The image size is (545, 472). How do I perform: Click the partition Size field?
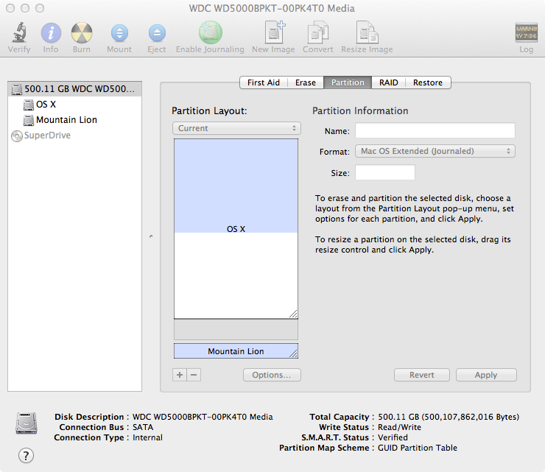[x=385, y=172]
